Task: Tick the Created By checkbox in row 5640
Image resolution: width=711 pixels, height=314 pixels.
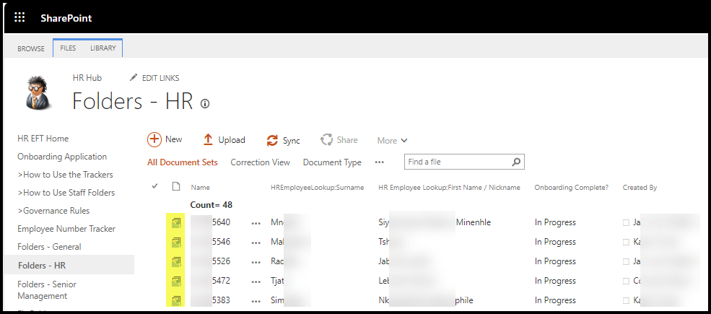Action: [626, 222]
